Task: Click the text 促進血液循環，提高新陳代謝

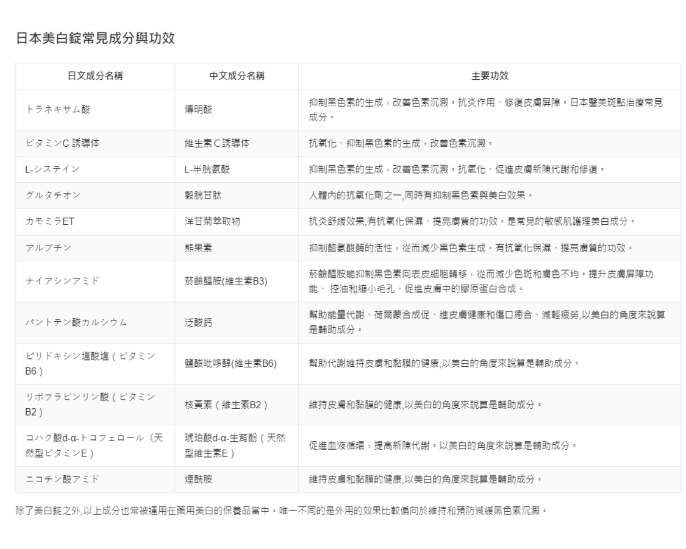Action: coord(370,446)
